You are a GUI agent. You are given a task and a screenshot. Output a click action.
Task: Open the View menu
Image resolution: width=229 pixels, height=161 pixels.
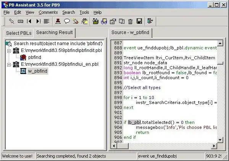(30, 13)
